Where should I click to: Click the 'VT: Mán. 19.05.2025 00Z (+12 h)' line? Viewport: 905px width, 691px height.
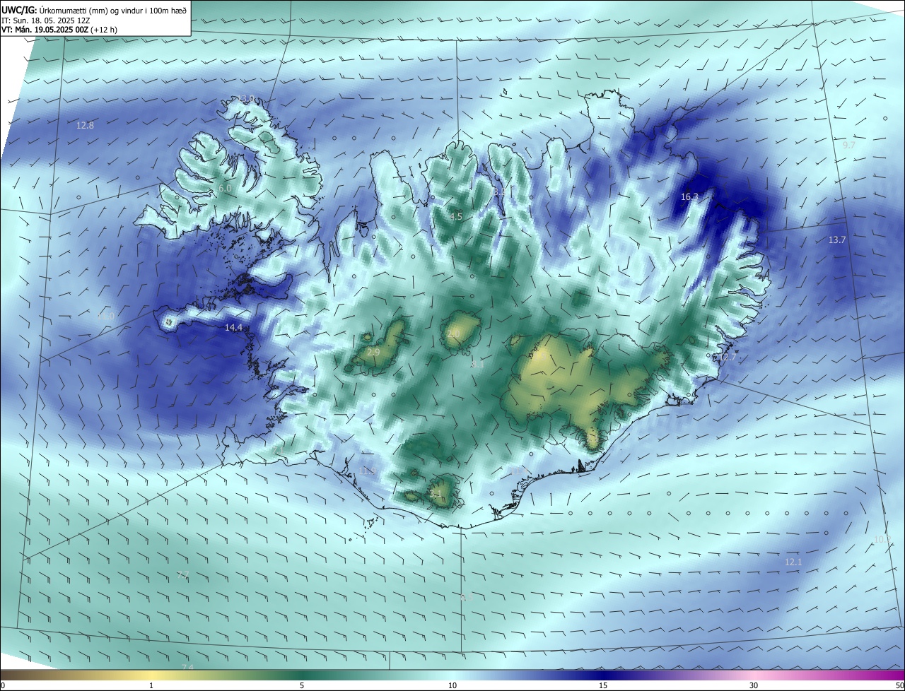tap(59, 30)
